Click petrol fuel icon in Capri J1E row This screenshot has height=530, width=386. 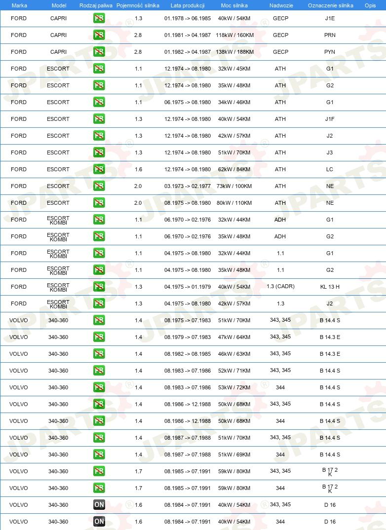[99, 18]
